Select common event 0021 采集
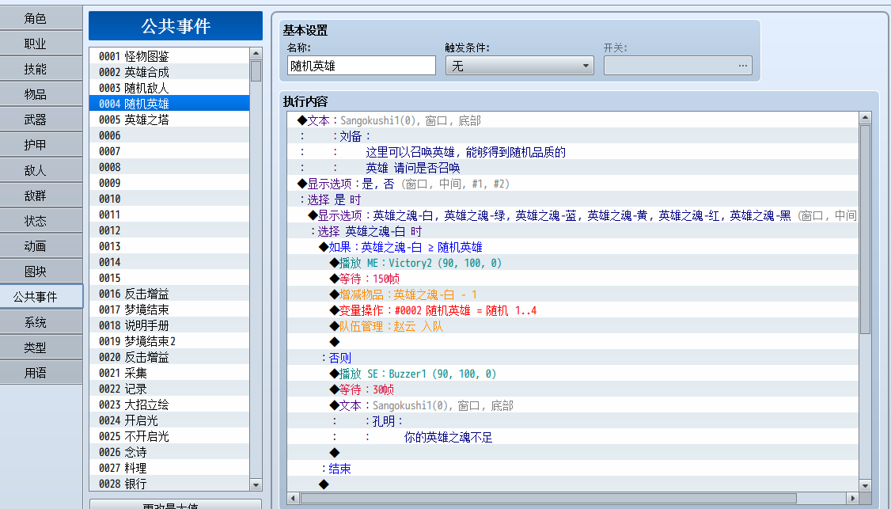 point(169,373)
